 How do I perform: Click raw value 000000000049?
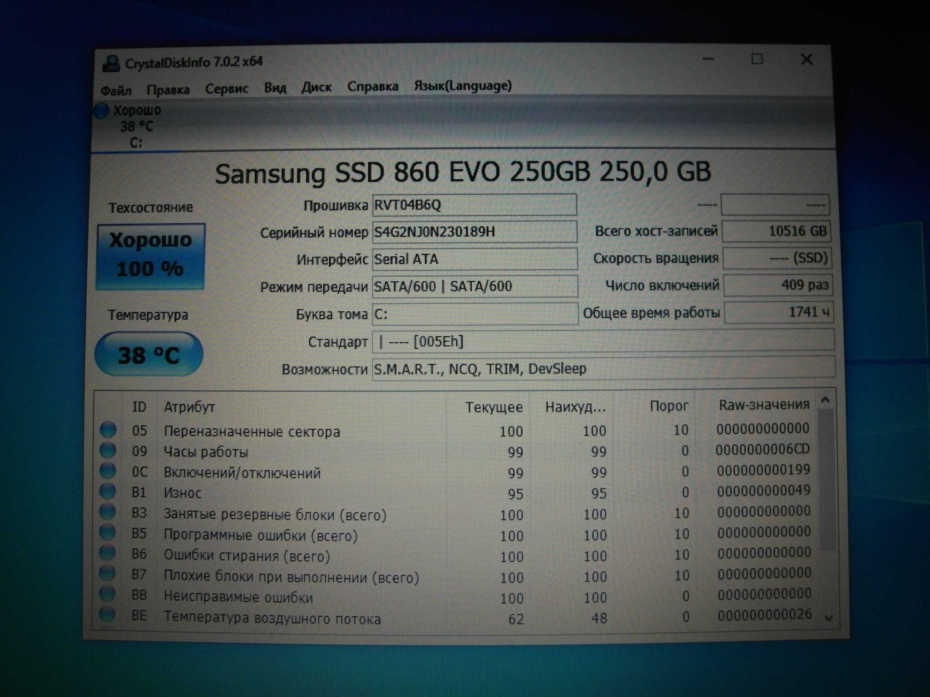[764, 491]
